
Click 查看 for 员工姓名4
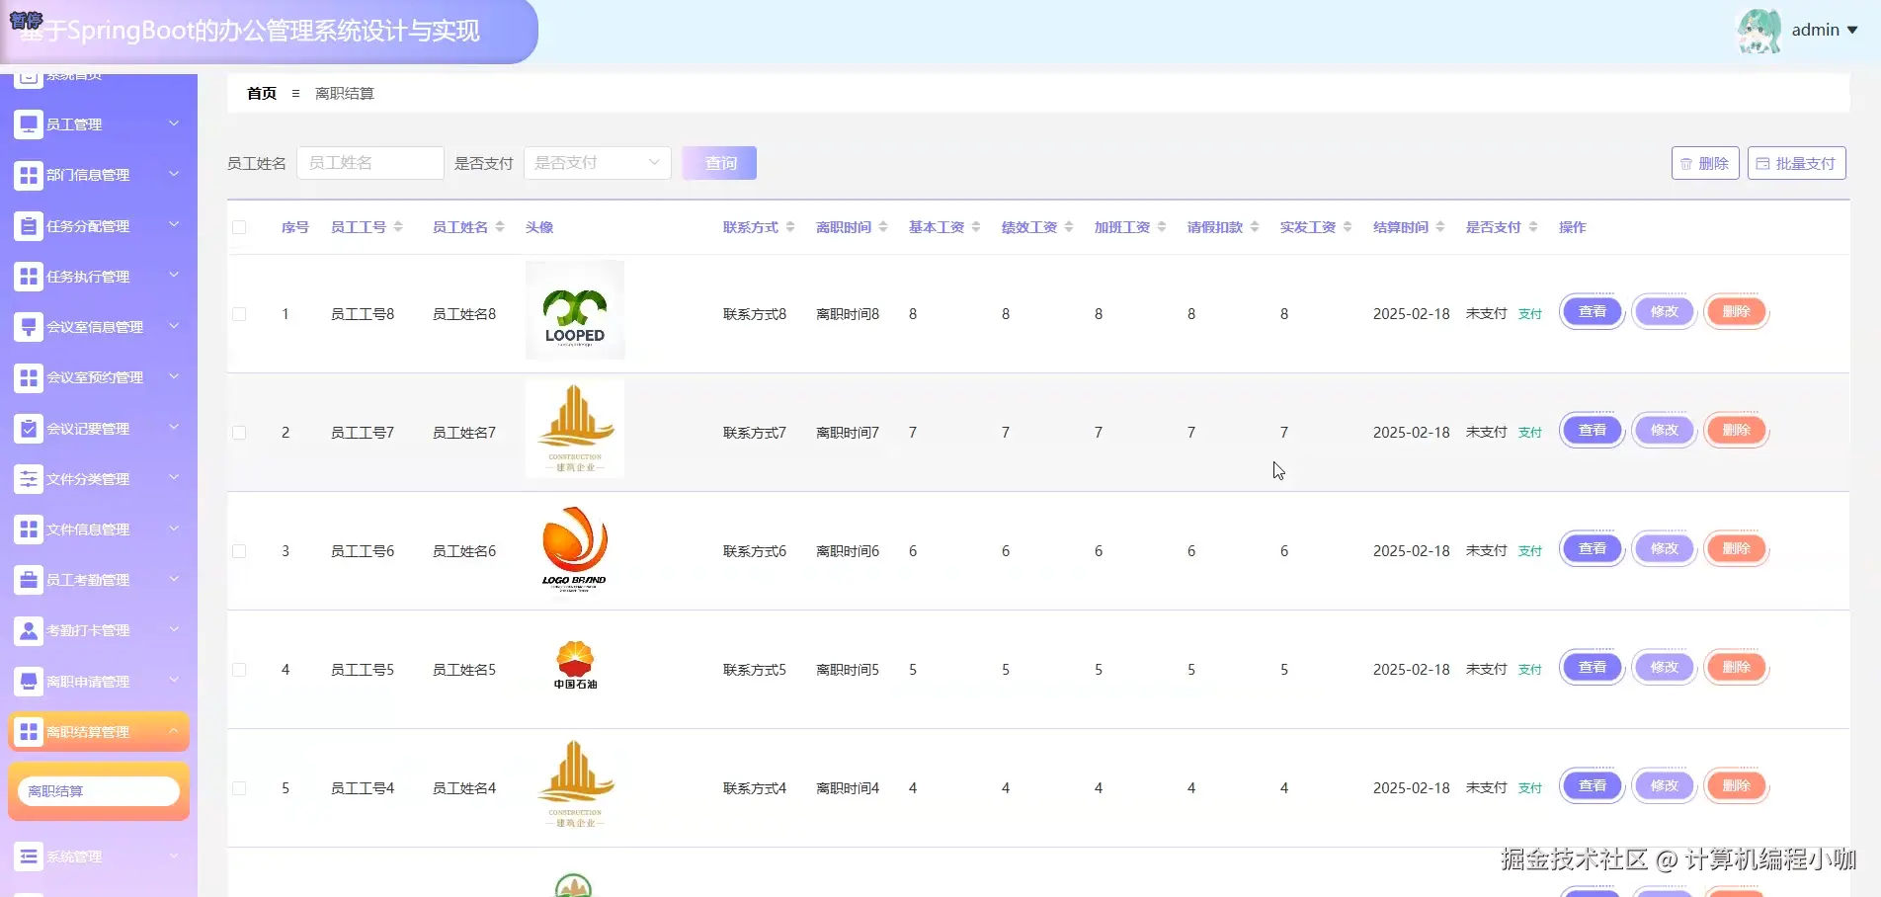[x=1593, y=786]
